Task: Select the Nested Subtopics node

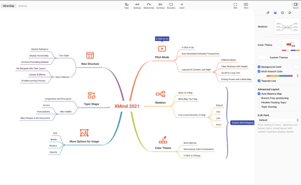Action: click(x=40, y=49)
